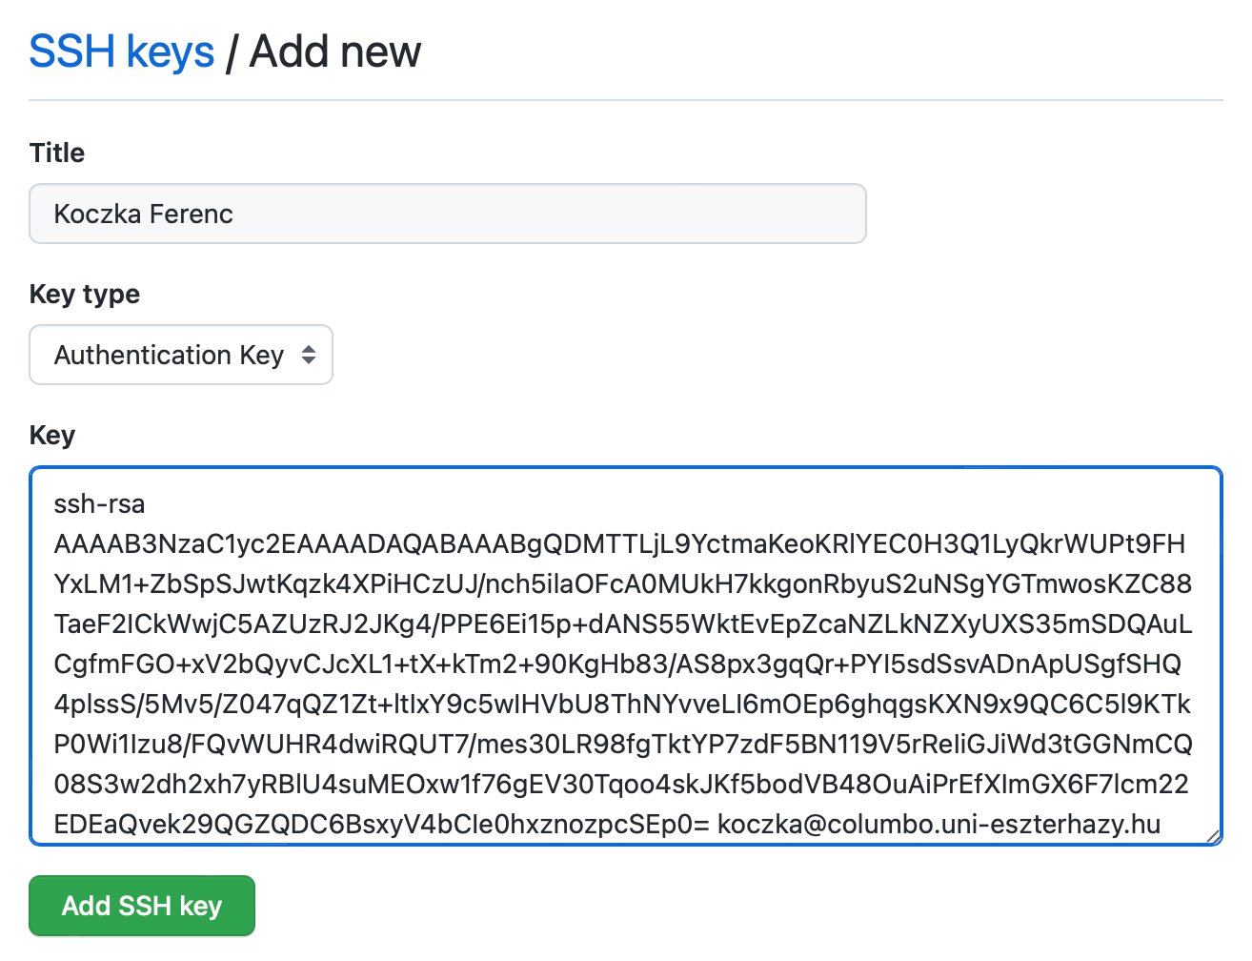
Task: Click key line starting with 08S3w2dh2xh7
Action: pos(621,784)
